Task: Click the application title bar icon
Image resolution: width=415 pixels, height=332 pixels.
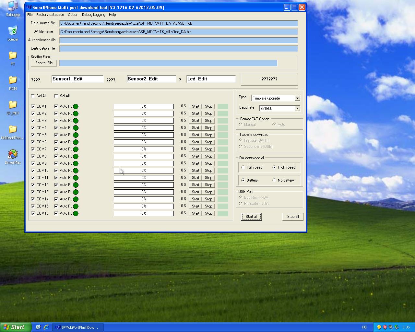Action: (29, 7)
